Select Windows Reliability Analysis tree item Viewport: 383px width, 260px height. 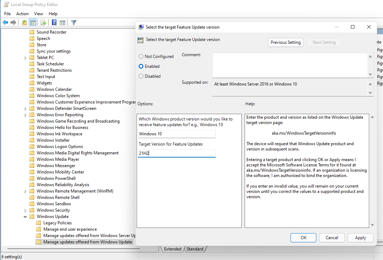point(63,185)
